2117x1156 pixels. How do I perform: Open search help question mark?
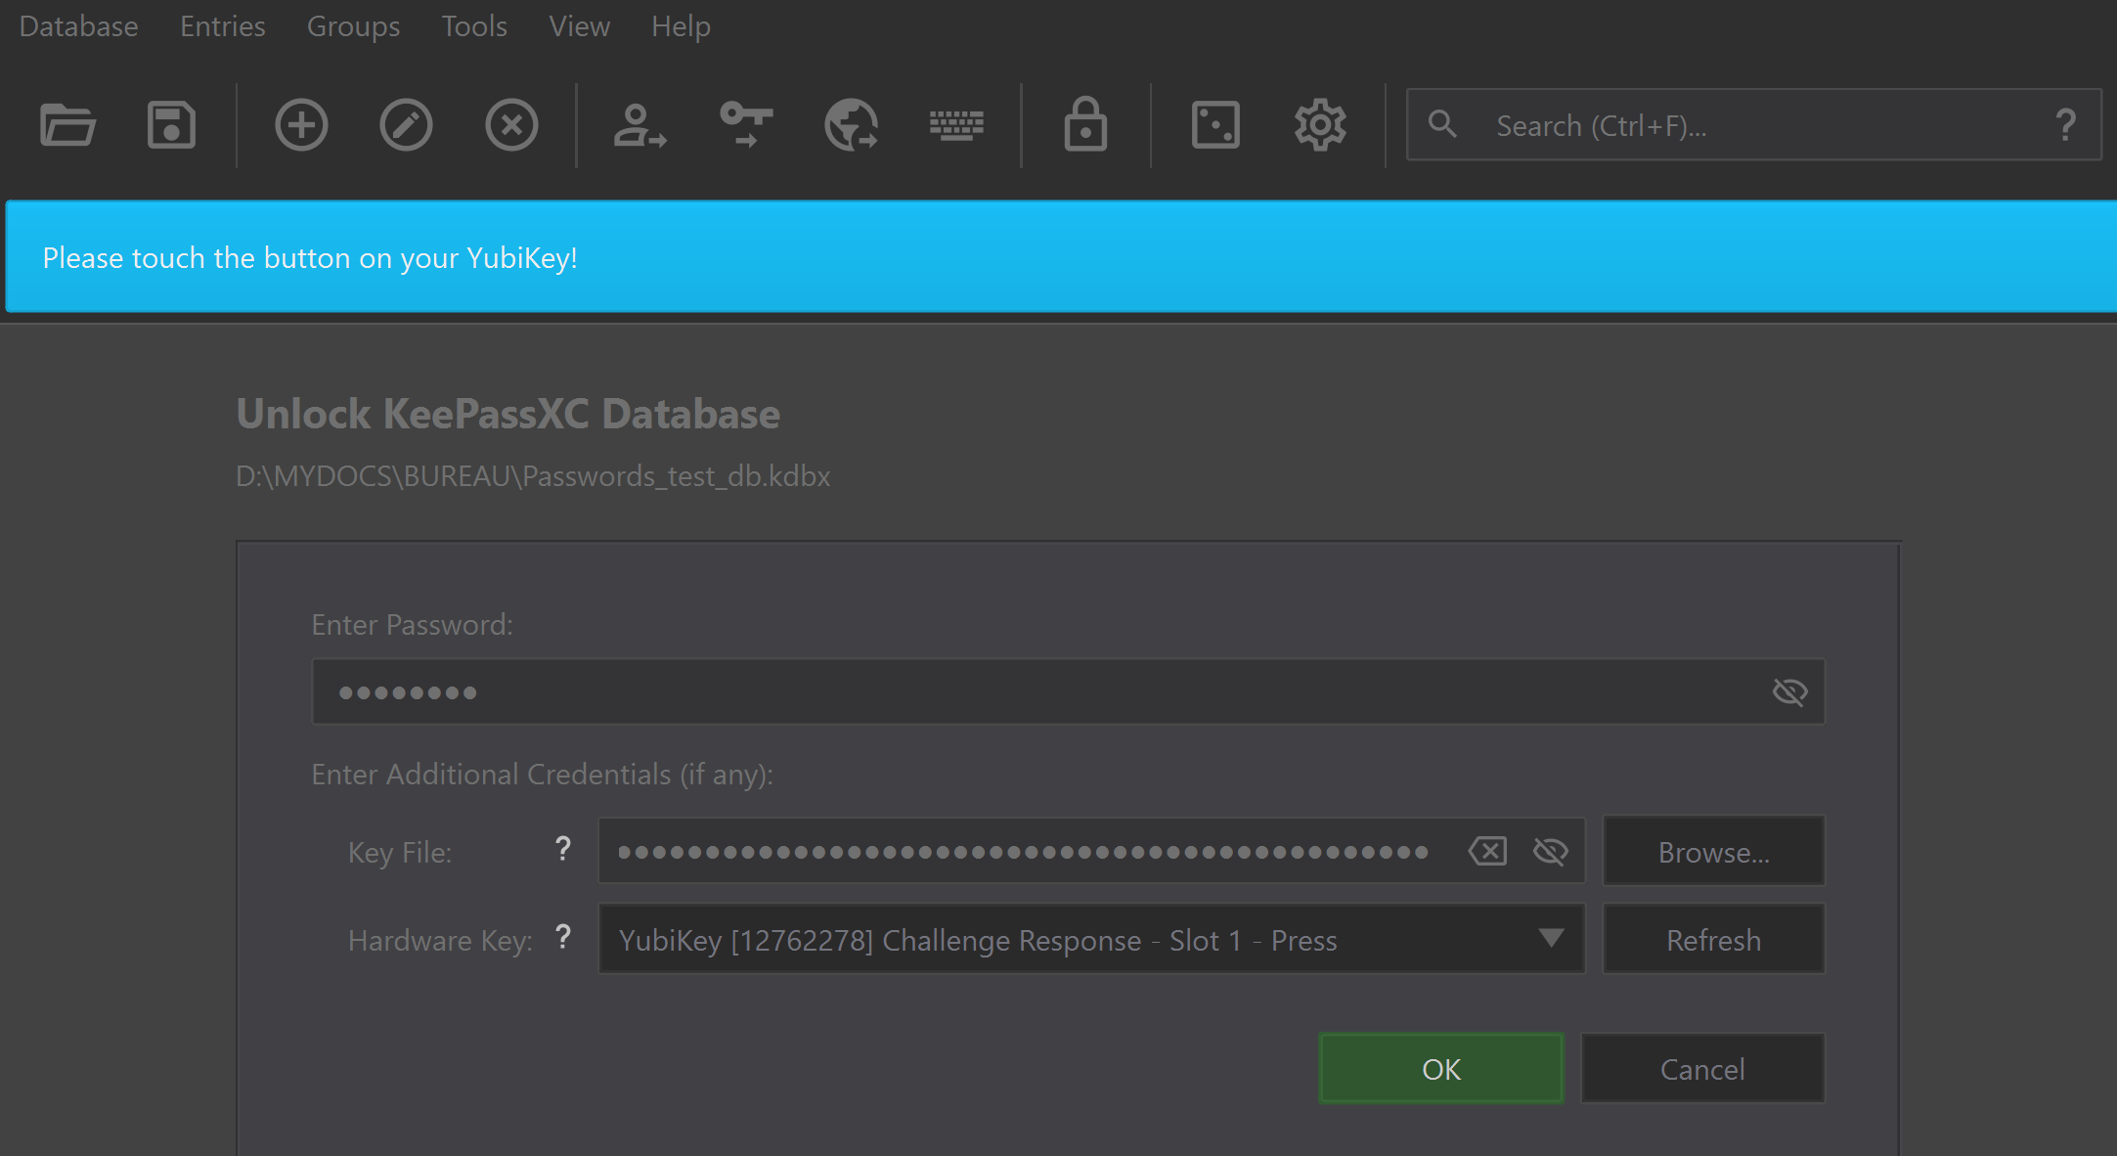pos(2065,125)
